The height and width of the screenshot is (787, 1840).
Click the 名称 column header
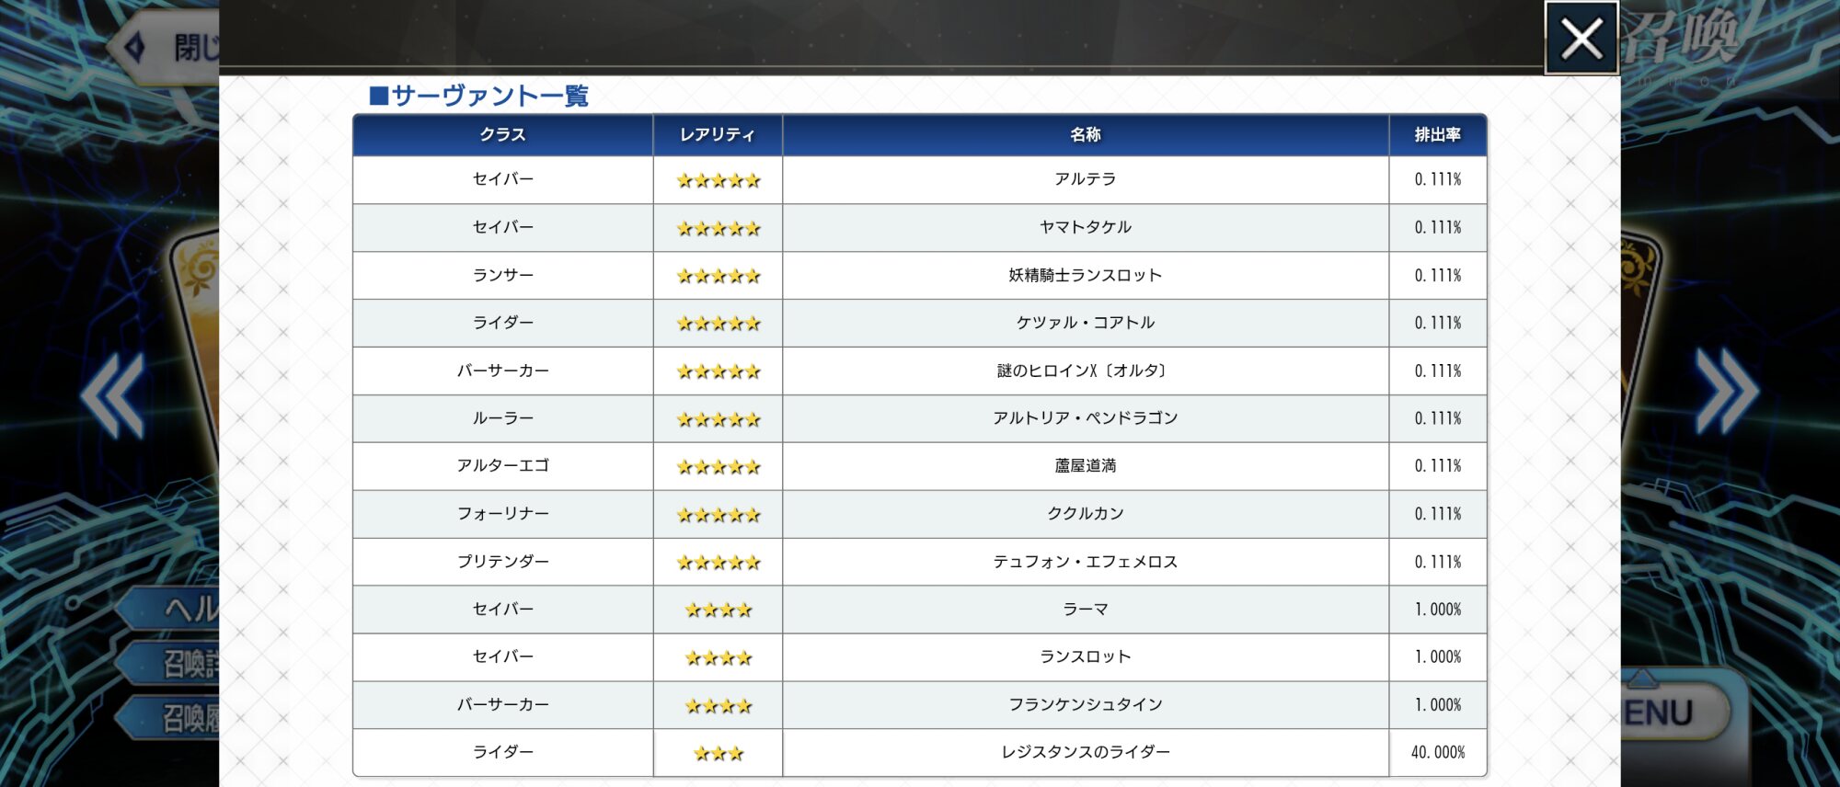point(1085,135)
